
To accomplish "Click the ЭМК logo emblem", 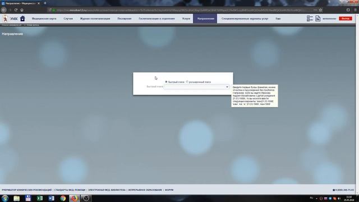I will click(x=5, y=19).
